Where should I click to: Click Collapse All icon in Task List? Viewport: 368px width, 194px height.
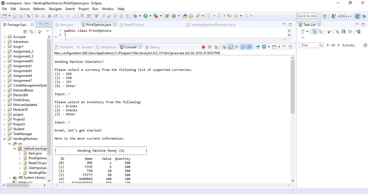pyautogui.click(x=350, y=32)
